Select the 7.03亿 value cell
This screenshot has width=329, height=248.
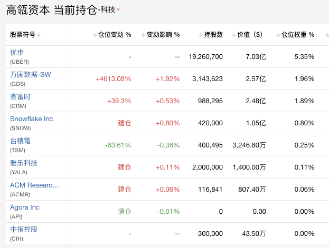256,57
